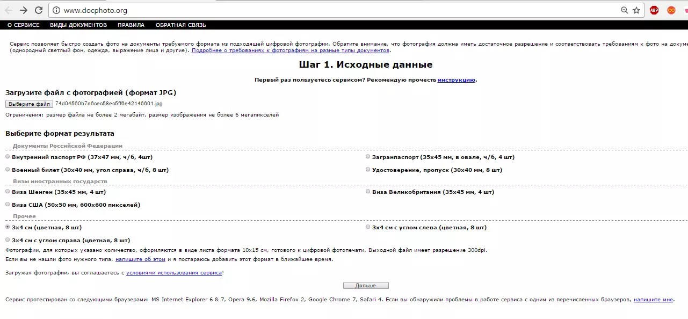Open the ПРАВИЛА menu item
688x319 pixels.
pyautogui.click(x=131, y=25)
